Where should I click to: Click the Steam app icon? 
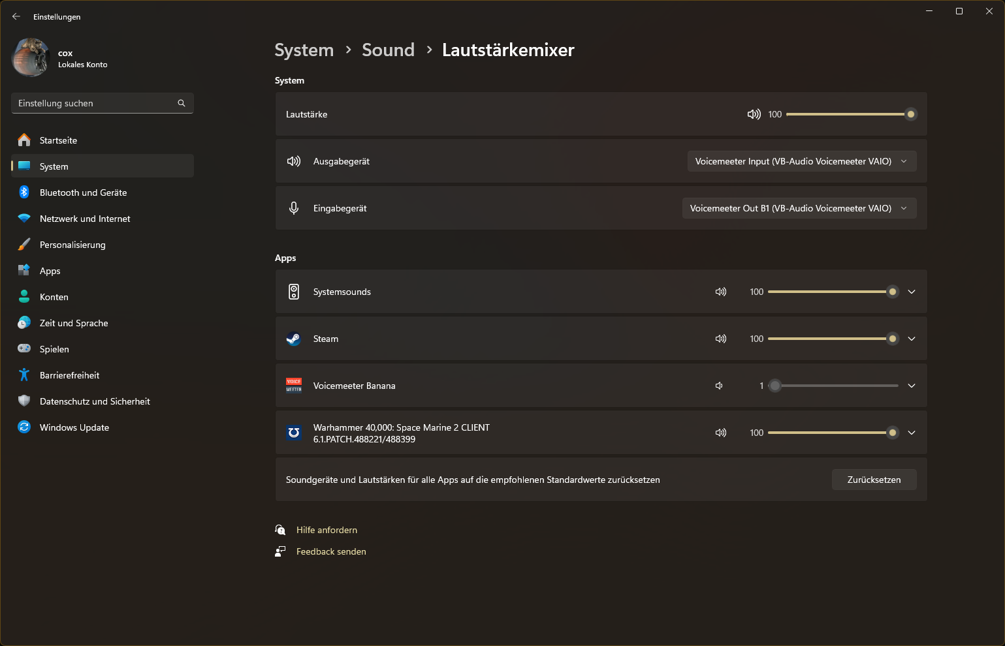pos(294,339)
